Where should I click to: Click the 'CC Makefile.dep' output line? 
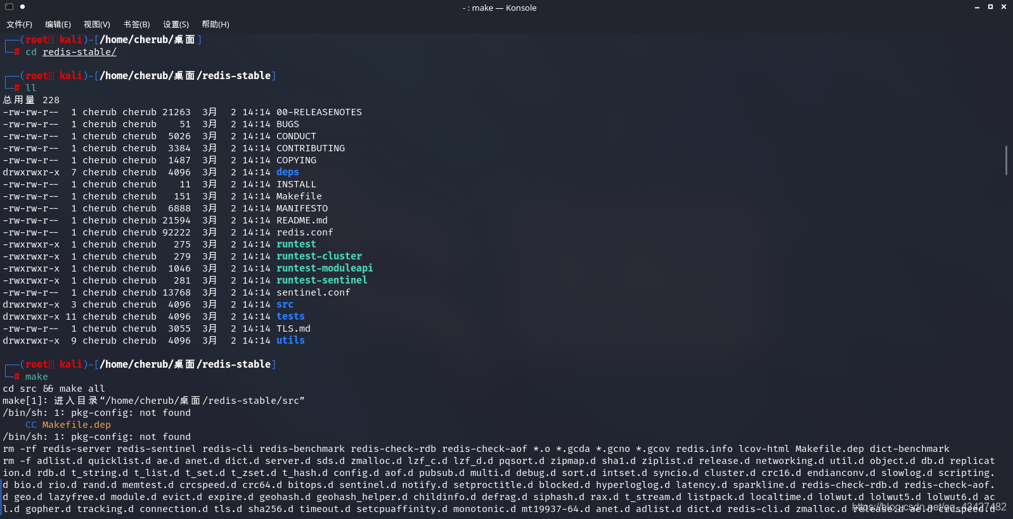(68, 425)
